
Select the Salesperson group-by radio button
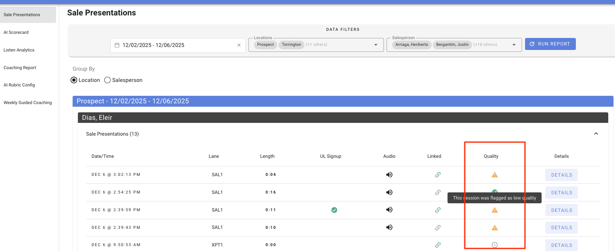tap(107, 80)
